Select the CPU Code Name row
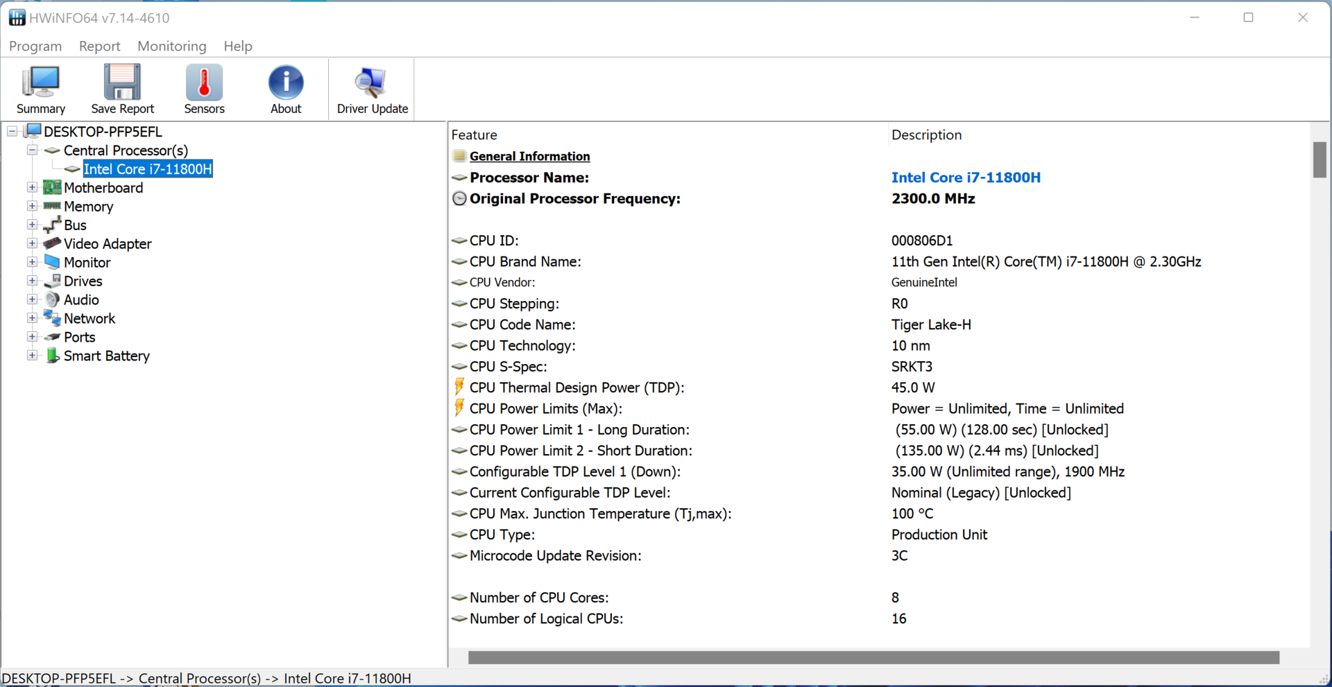 (879, 324)
